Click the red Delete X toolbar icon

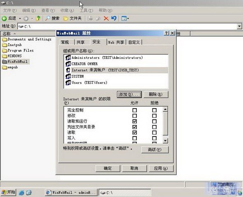click(x=106, y=19)
